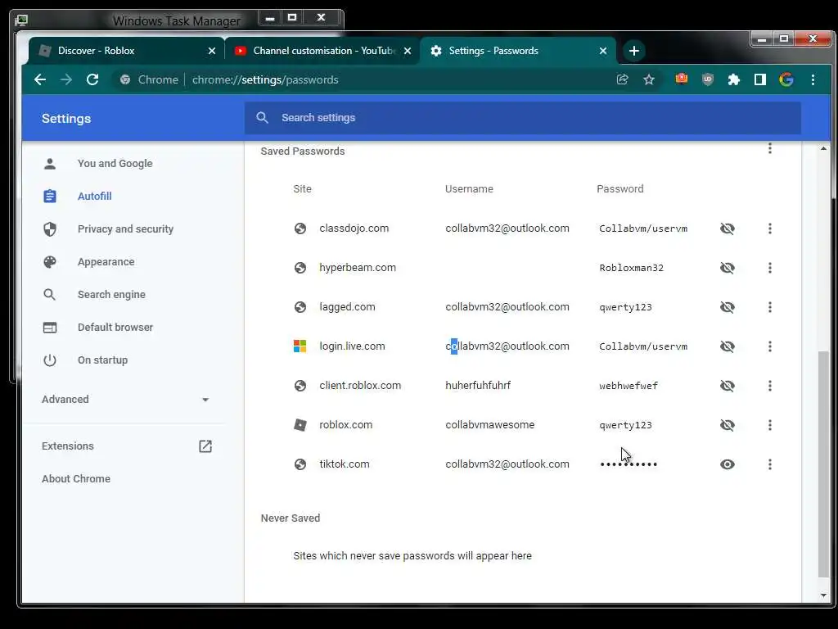Click the Search settings input field
Viewport: 838px width, 629px height.
click(x=523, y=118)
